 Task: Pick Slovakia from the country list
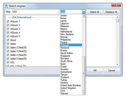(x=71, y=59)
